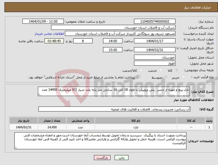Click the response deadline time 14:00

click(x=113, y=41)
